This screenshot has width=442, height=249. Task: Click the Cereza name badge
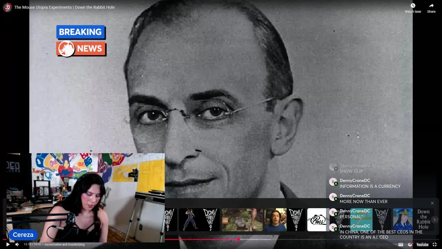[x=23, y=235]
